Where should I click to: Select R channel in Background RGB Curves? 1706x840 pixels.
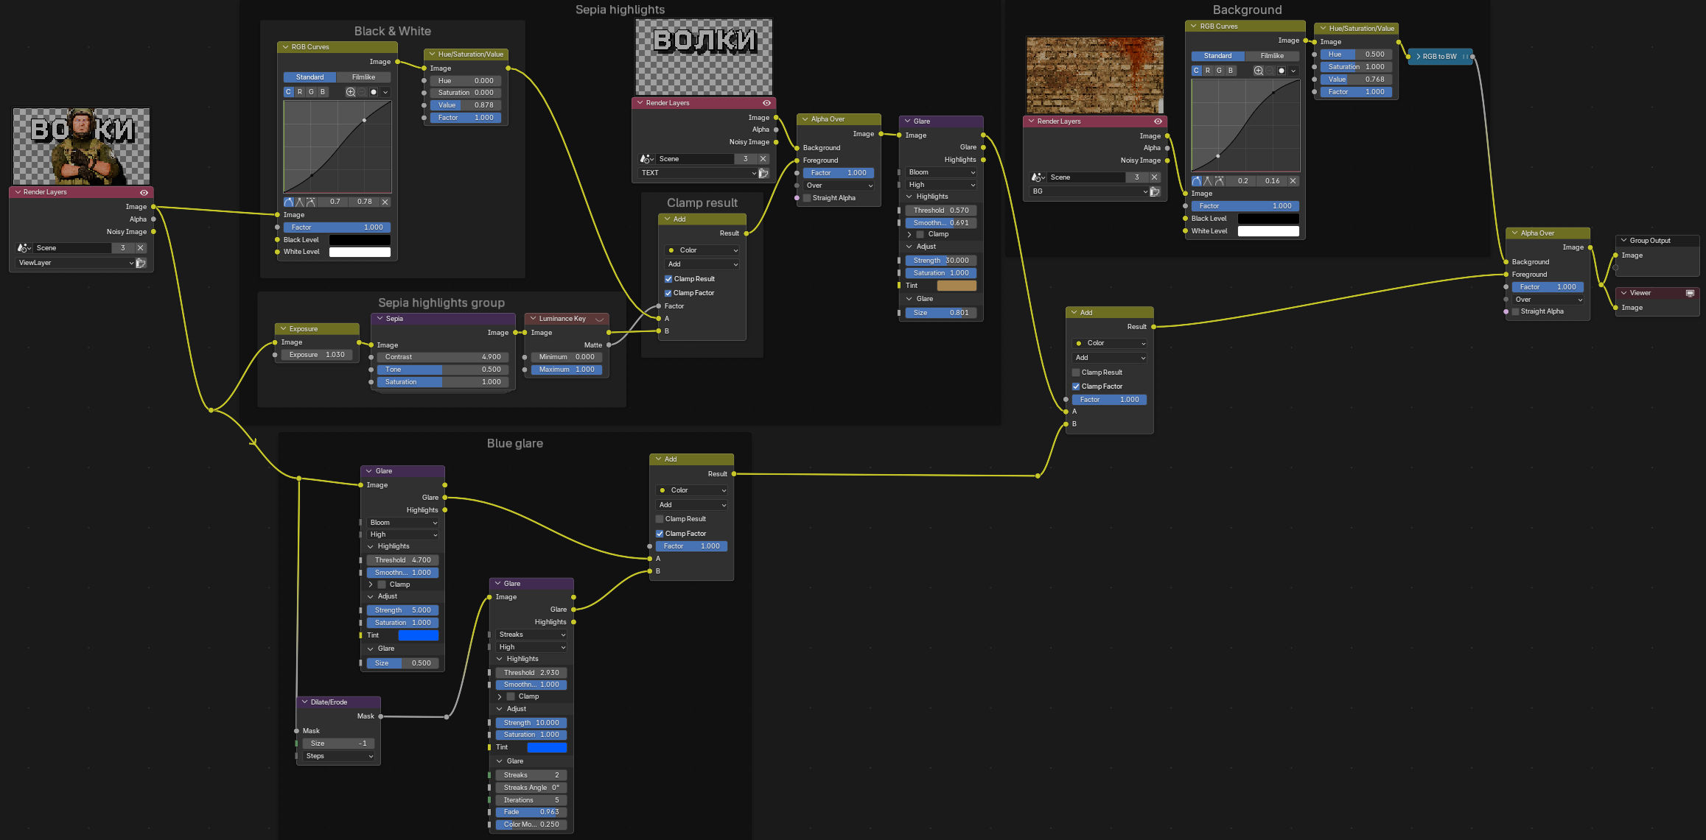[x=1208, y=71]
